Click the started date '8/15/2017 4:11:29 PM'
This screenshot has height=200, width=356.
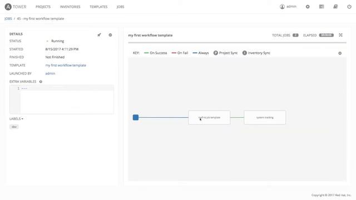tap(62, 49)
